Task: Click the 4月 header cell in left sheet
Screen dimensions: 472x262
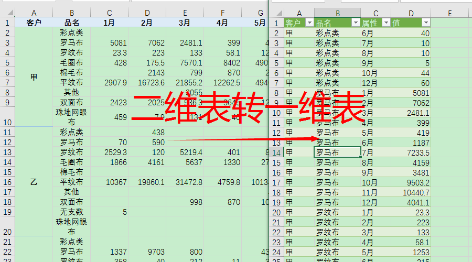Action: (222, 23)
